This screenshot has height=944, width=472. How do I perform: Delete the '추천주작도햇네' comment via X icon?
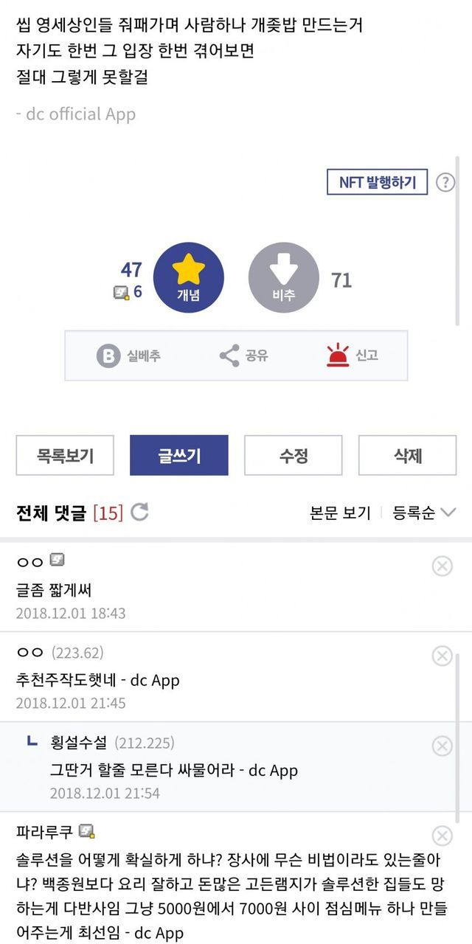(442, 656)
